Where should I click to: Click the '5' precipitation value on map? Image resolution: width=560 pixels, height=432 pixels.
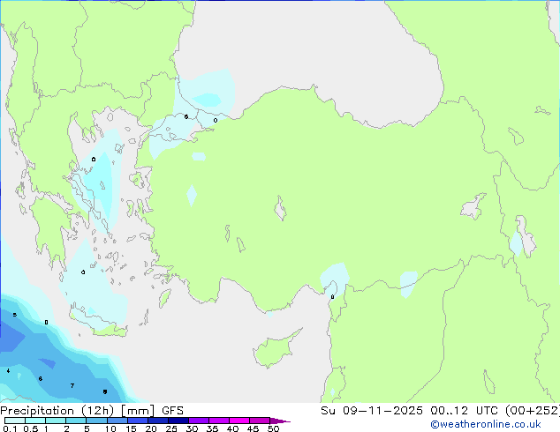pyautogui.click(x=15, y=315)
